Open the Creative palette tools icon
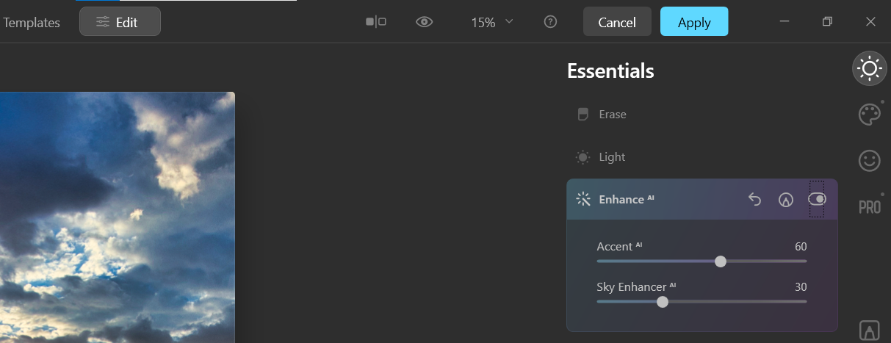Screen dimensions: 891x343 [x=870, y=115]
